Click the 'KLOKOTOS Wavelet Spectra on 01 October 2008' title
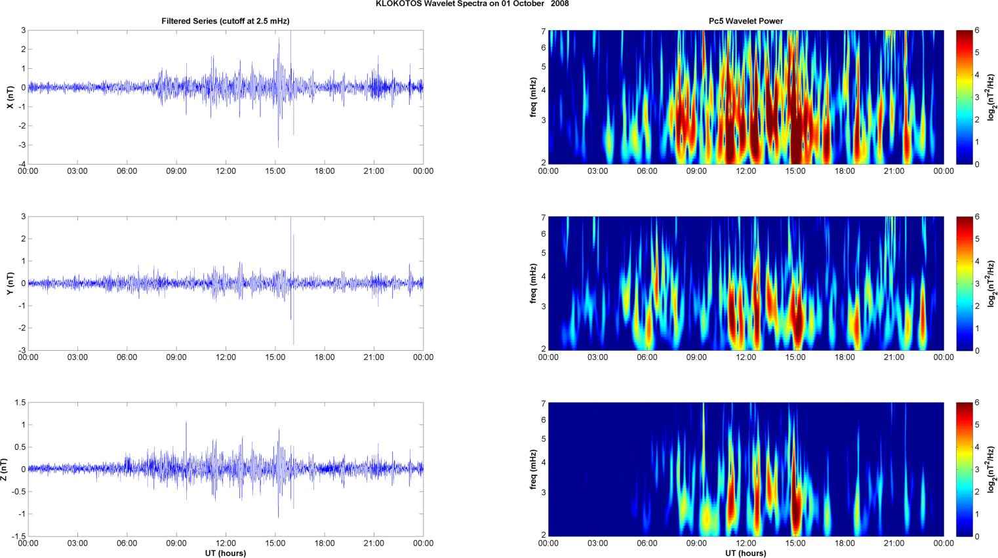The image size is (998, 558). point(472,4)
